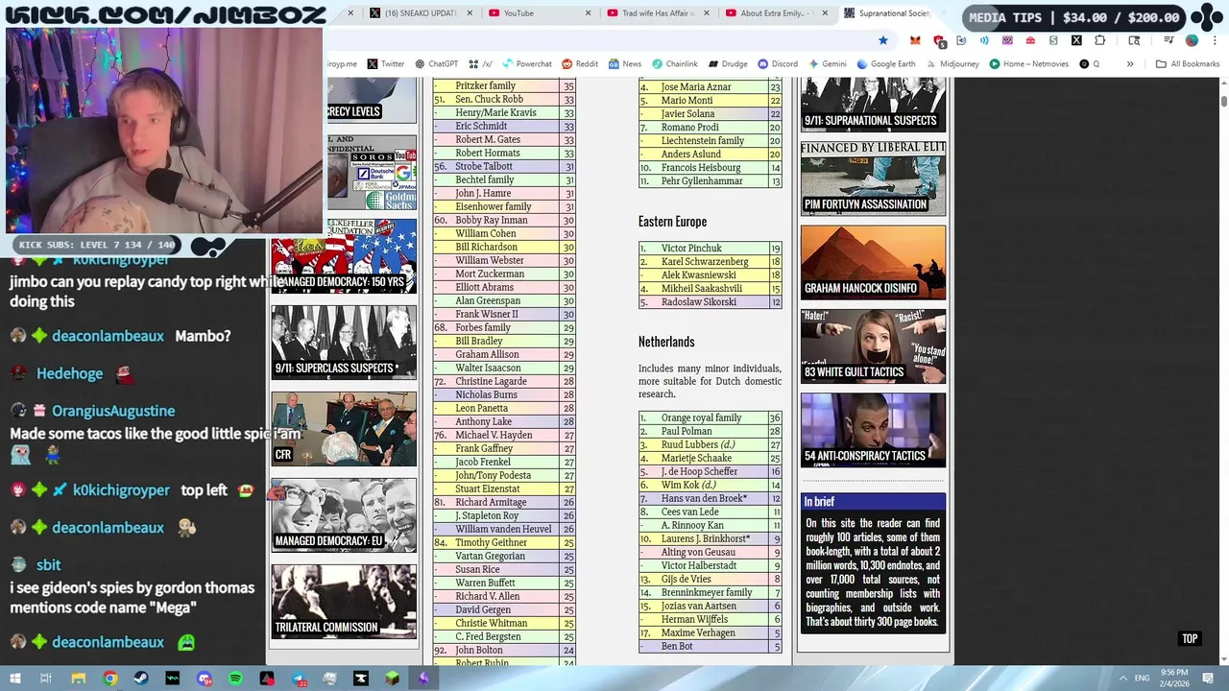The image size is (1229, 691).
Task: Close the YouTube tab
Action: coord(588,13)
